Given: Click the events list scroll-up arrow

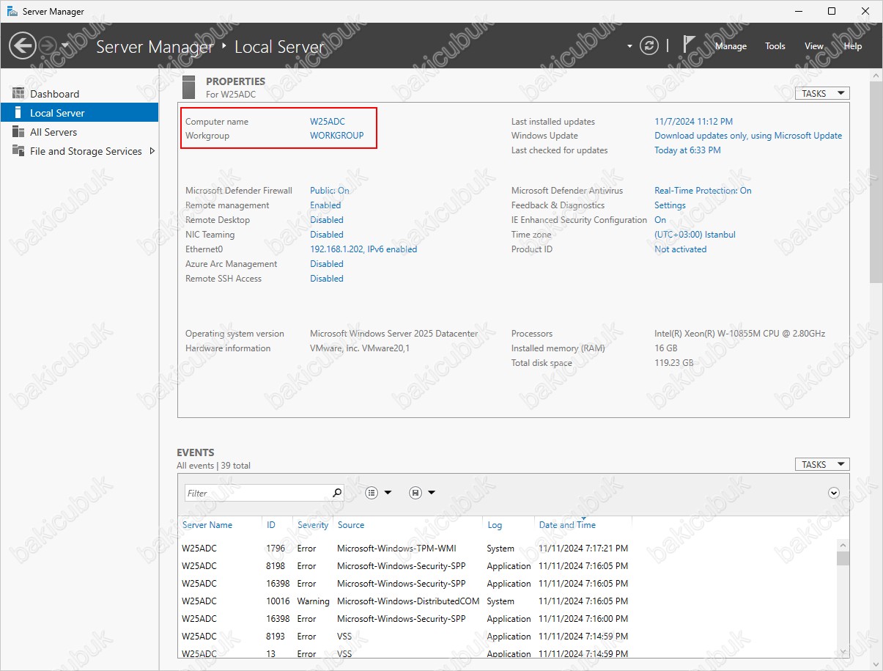Looking at the screenshot, I should (x=843, y=546).
